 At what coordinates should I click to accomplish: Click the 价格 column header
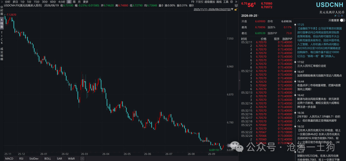tap(263, 39)
